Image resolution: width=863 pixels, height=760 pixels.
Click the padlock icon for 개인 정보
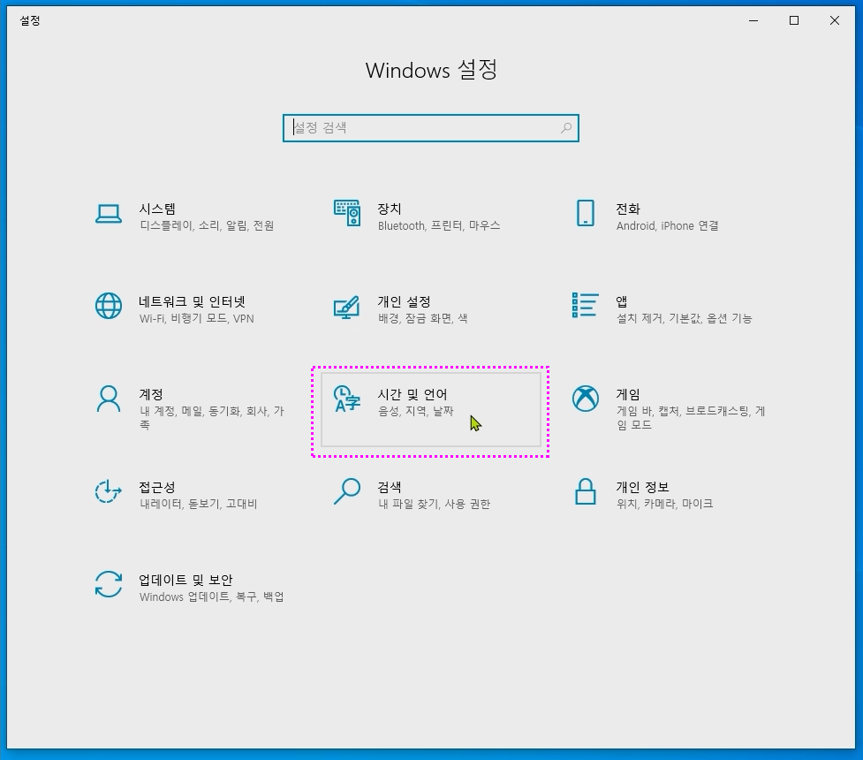(x=585, y=491)
